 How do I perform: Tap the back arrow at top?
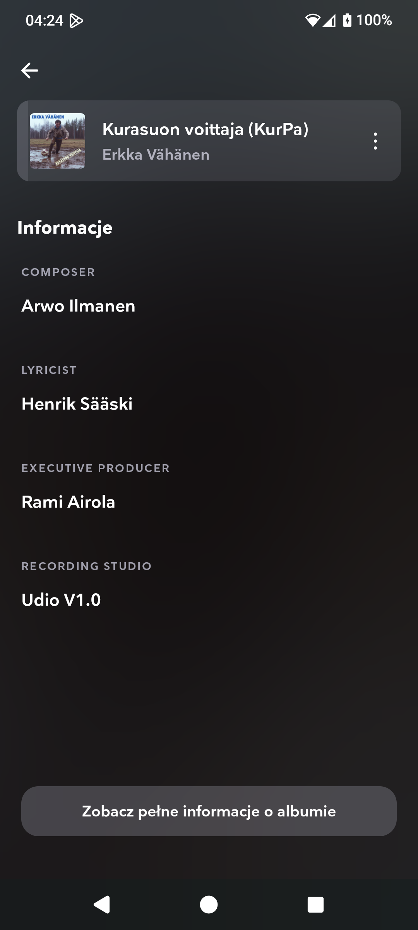coord(30,71)
